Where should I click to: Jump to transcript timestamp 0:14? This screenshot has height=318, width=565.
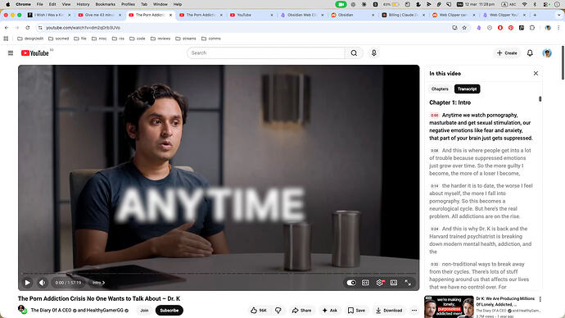(x=435, y=186)
